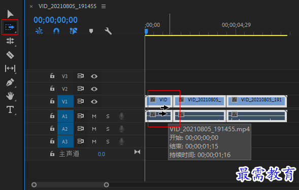Toggle A1 track targeting
Viewport: 299px width, 190px height.
[65, 116]
